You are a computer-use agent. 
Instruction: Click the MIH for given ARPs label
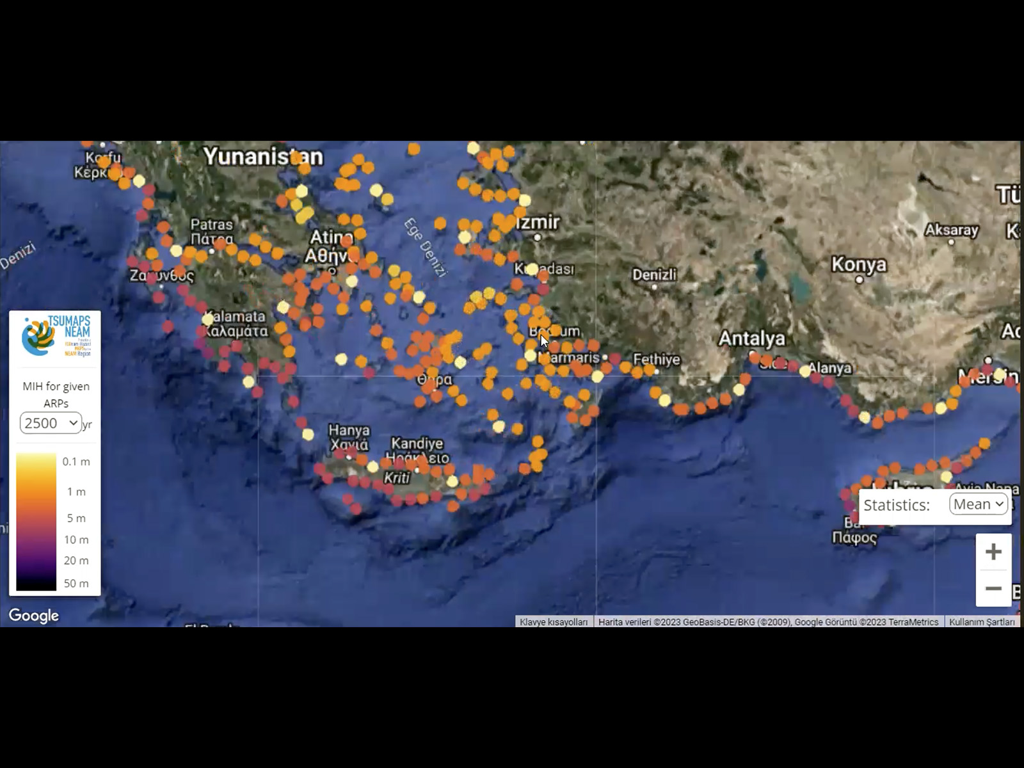(56, 395)
